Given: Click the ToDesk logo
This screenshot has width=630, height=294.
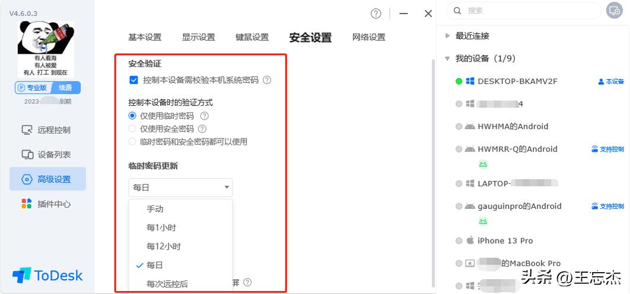Looking at the screenshot, I should tap(47, 276).
